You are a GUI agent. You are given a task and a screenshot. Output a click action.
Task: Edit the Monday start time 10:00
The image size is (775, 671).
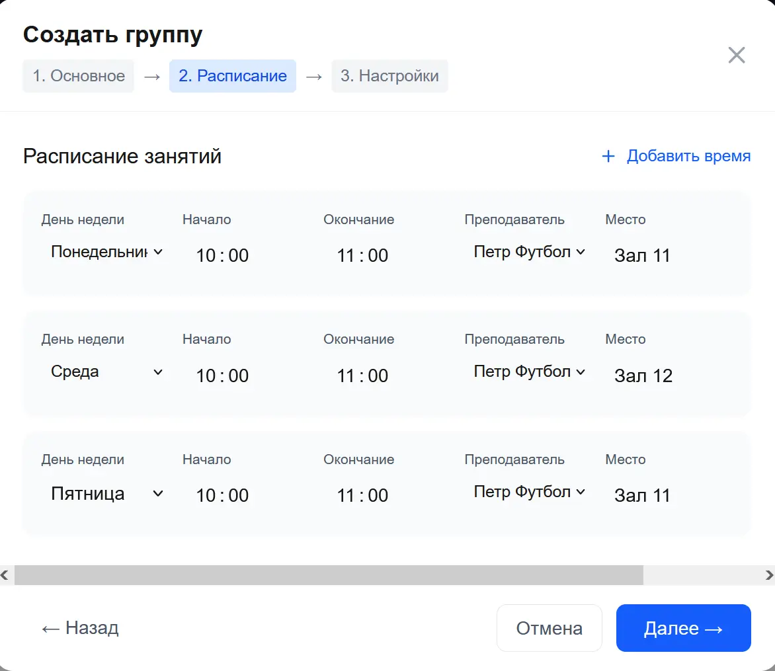pos(222,256)
